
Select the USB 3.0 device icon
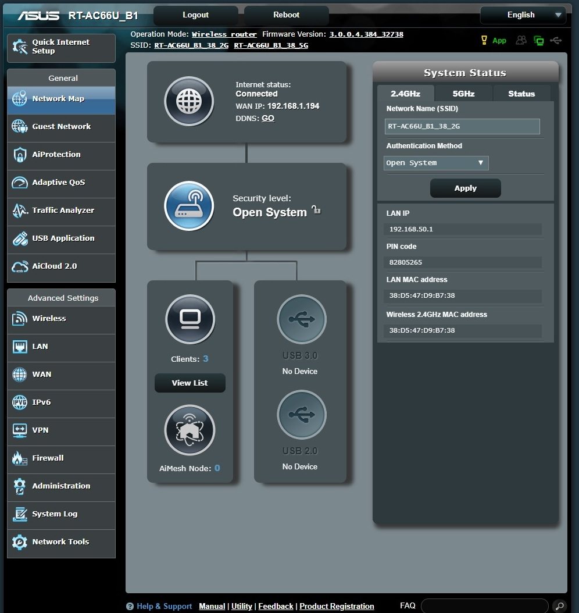click(302, 319)
